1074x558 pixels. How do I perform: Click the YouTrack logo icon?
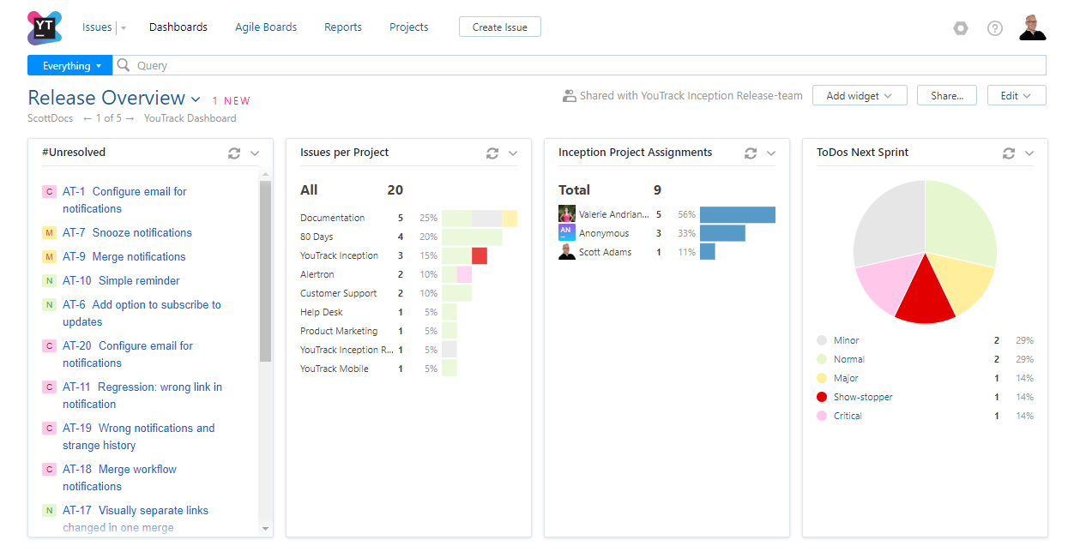45,27
